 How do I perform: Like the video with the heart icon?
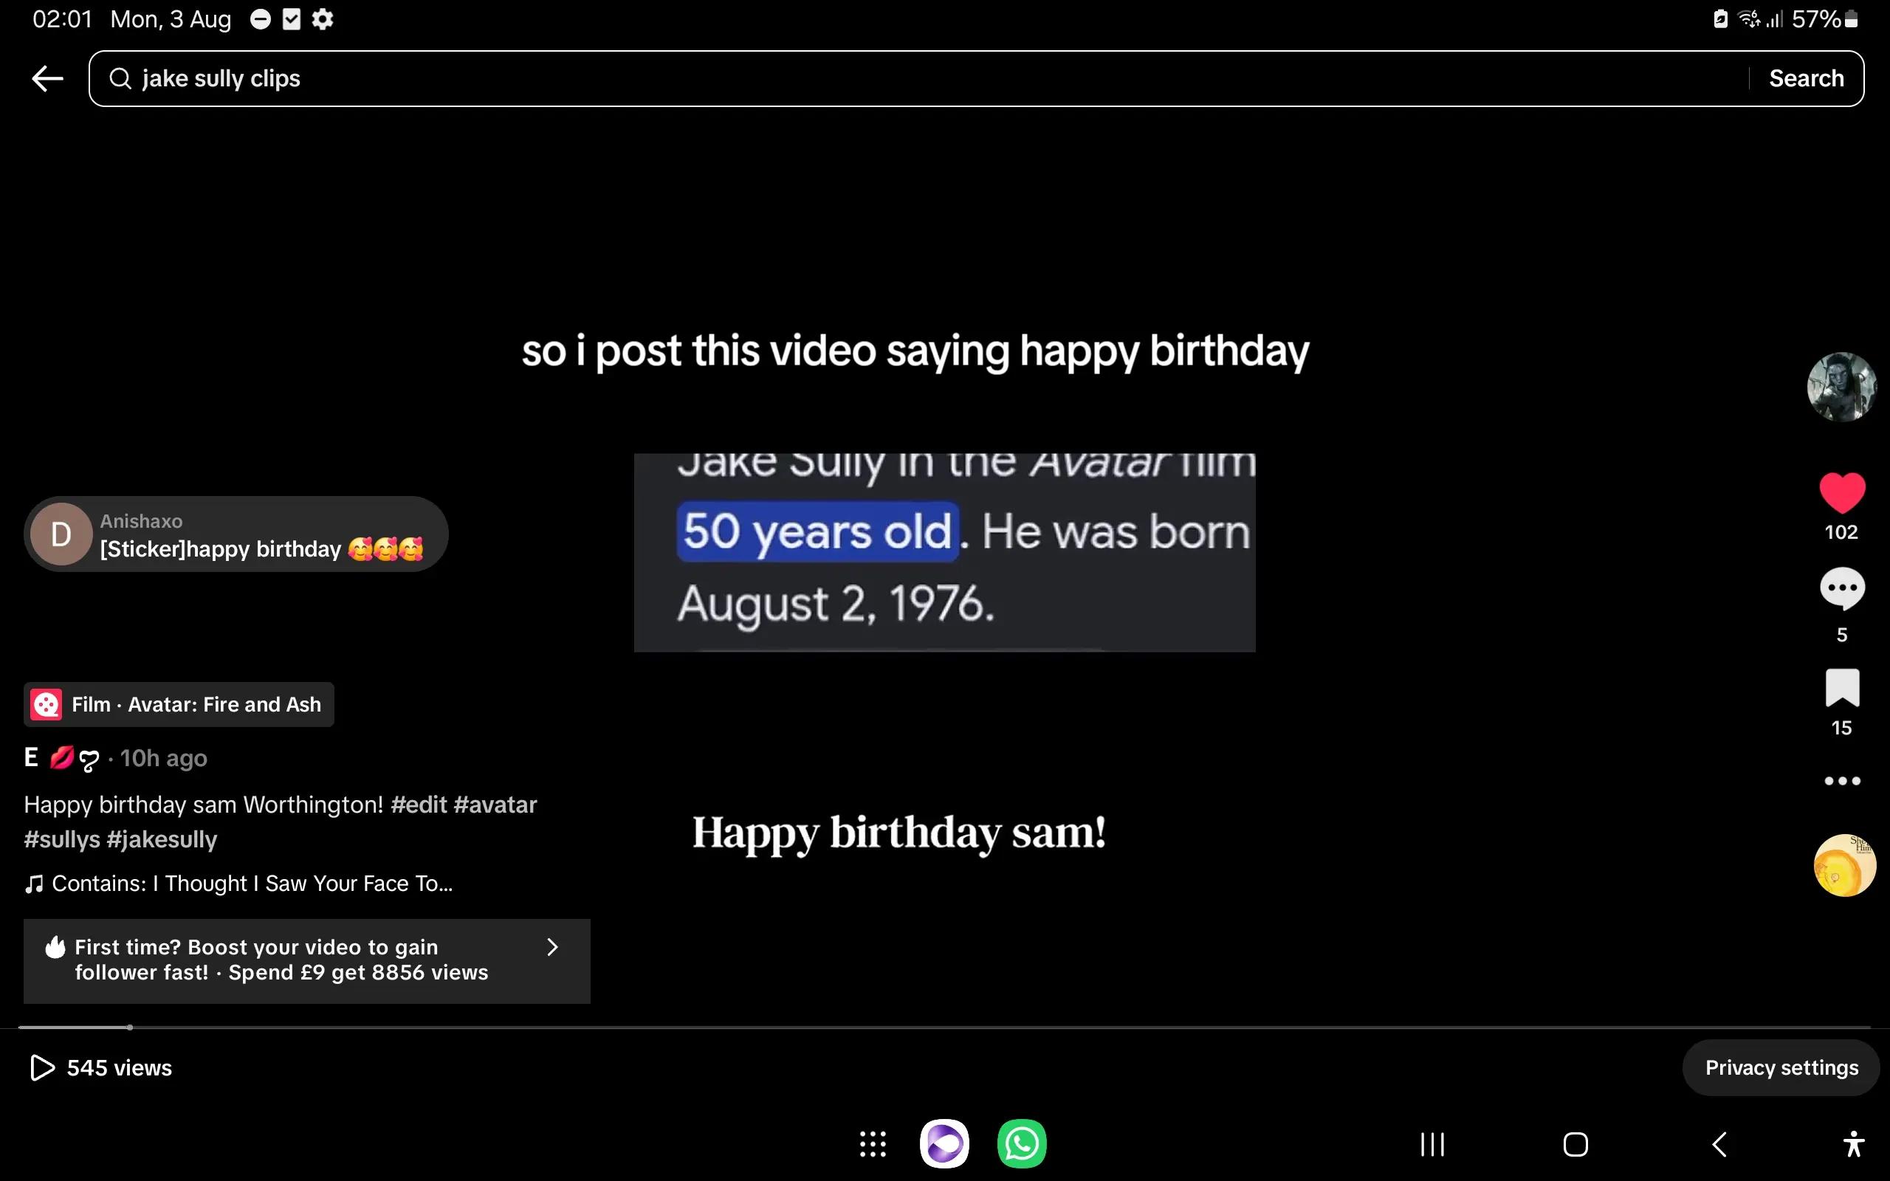click(1841, 493)
